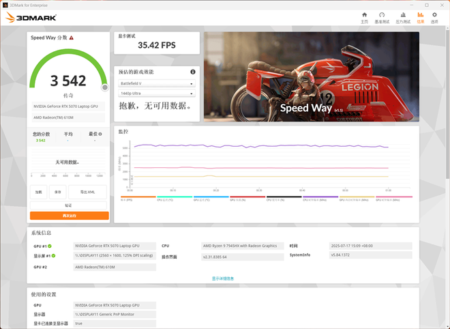Open the Battlefield V game dropdown
This screenshot has height=329, width=450.
[157, 83]
